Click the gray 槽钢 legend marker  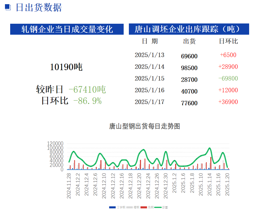tap(130, 207)
